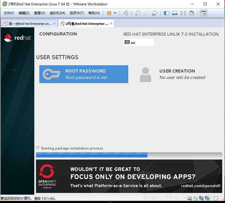The image size is (225, 203).
Task: Click the package installation progress bar
Action: [129, 155]
